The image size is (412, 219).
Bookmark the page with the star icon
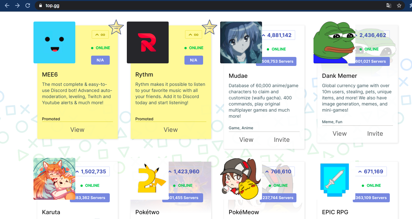[399, 5]
